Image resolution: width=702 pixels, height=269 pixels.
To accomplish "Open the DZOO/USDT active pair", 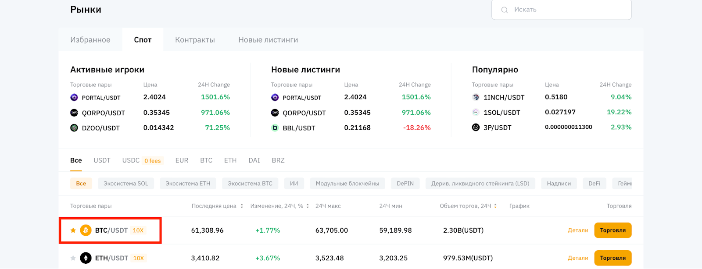I will (101, 128).
